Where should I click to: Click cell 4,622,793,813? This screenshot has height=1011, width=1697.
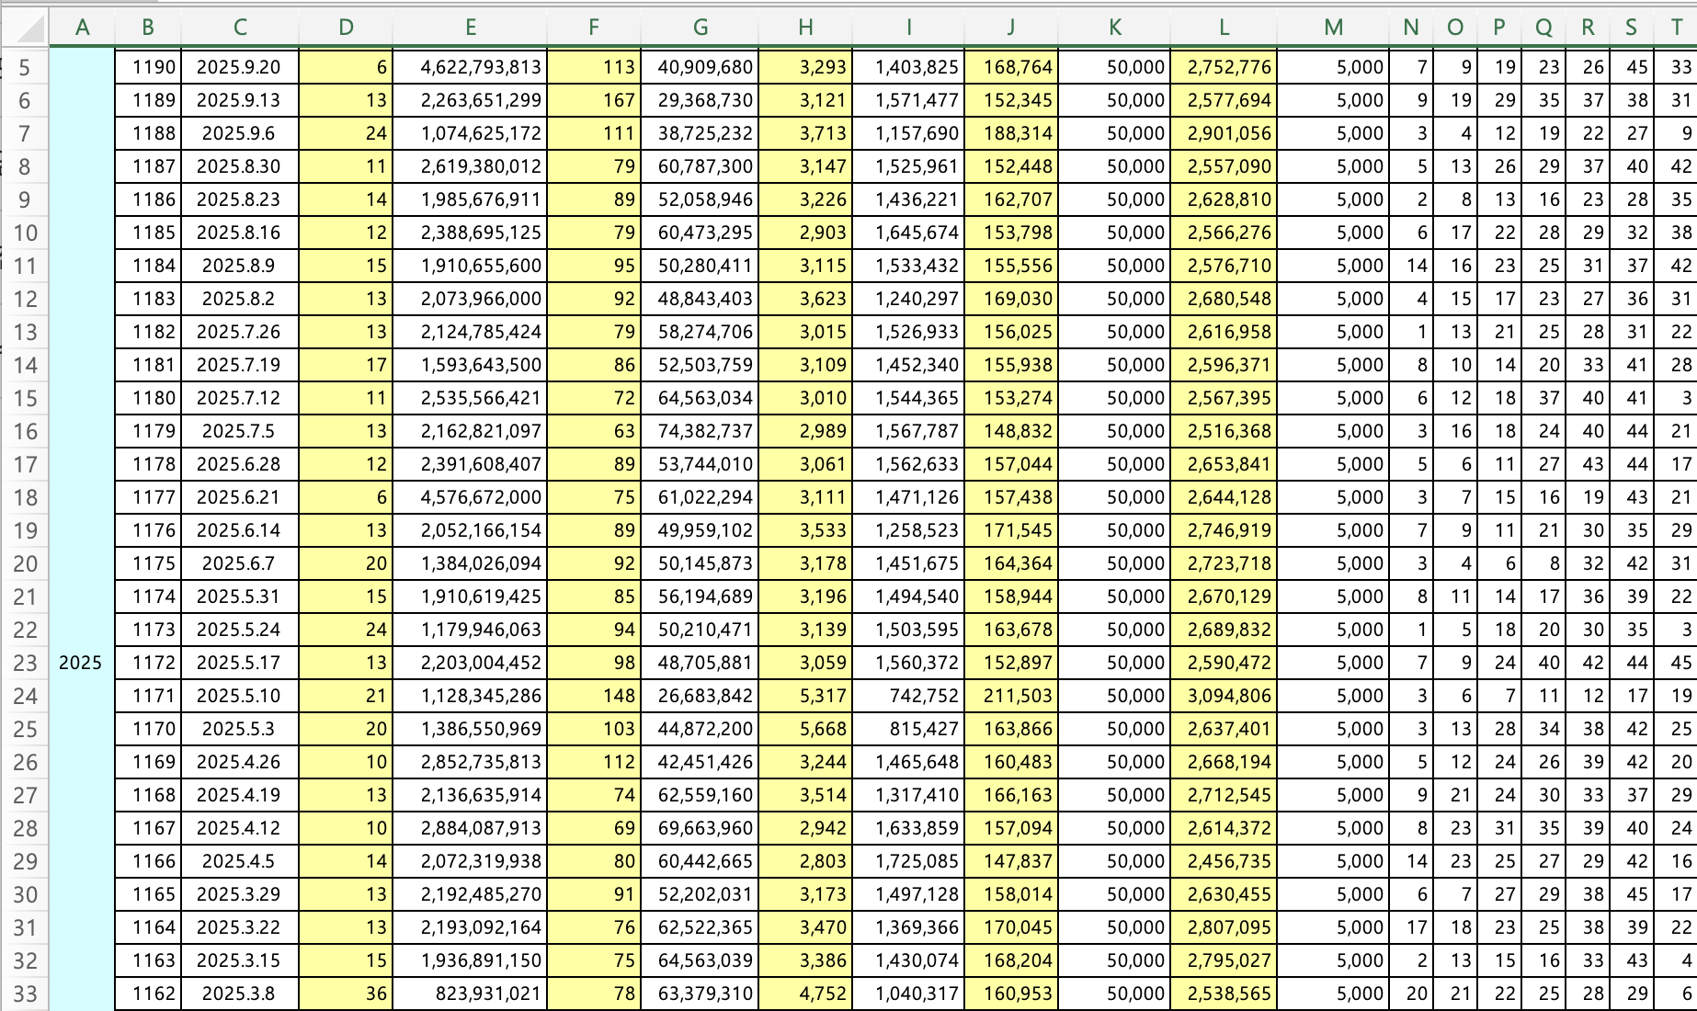tap(470, 67)
